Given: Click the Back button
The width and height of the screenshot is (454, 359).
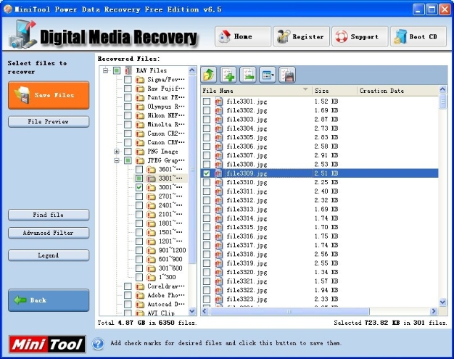Looking at the screenshot, I should point(49,300).
